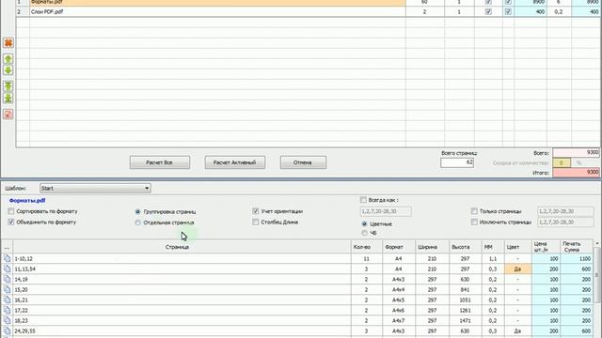Viewport: 602px width, 338px height.
Task: Move file to top with barred up arrow
Action: (x=8, y=86)
